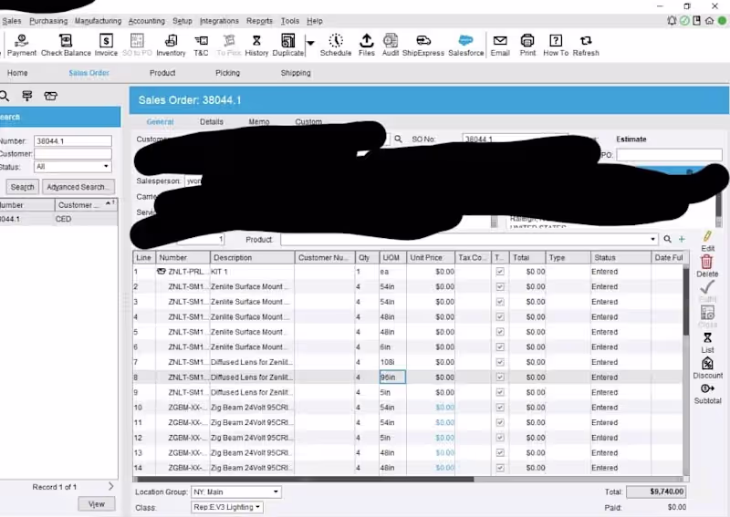Expand the Duplicate dropdown arrow

[x=310, y=43]
